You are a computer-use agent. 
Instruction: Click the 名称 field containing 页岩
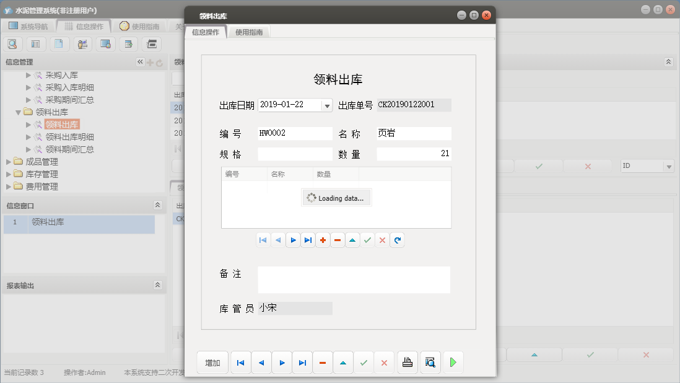pyautogui.click(x=414, y=133)
